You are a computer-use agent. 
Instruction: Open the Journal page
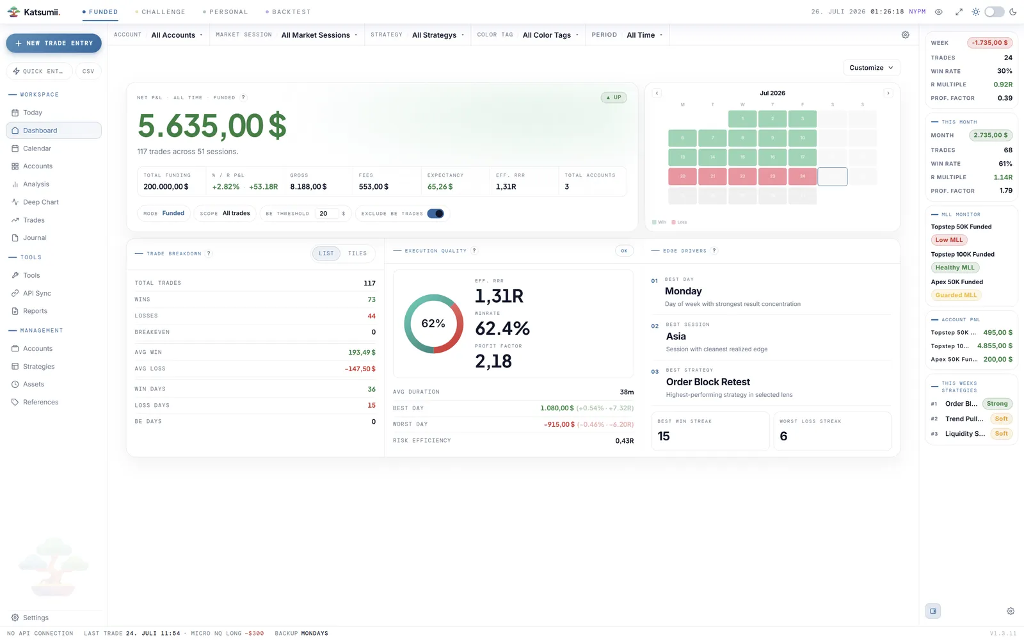[54, 238]
